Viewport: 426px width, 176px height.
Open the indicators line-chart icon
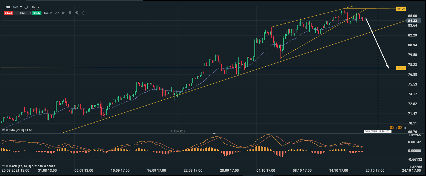pos(57,13)
